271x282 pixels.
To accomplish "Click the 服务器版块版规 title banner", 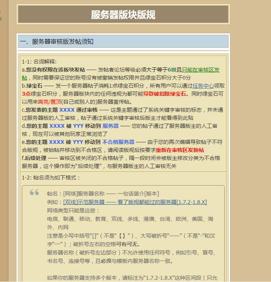I will (x=123, y=15).
